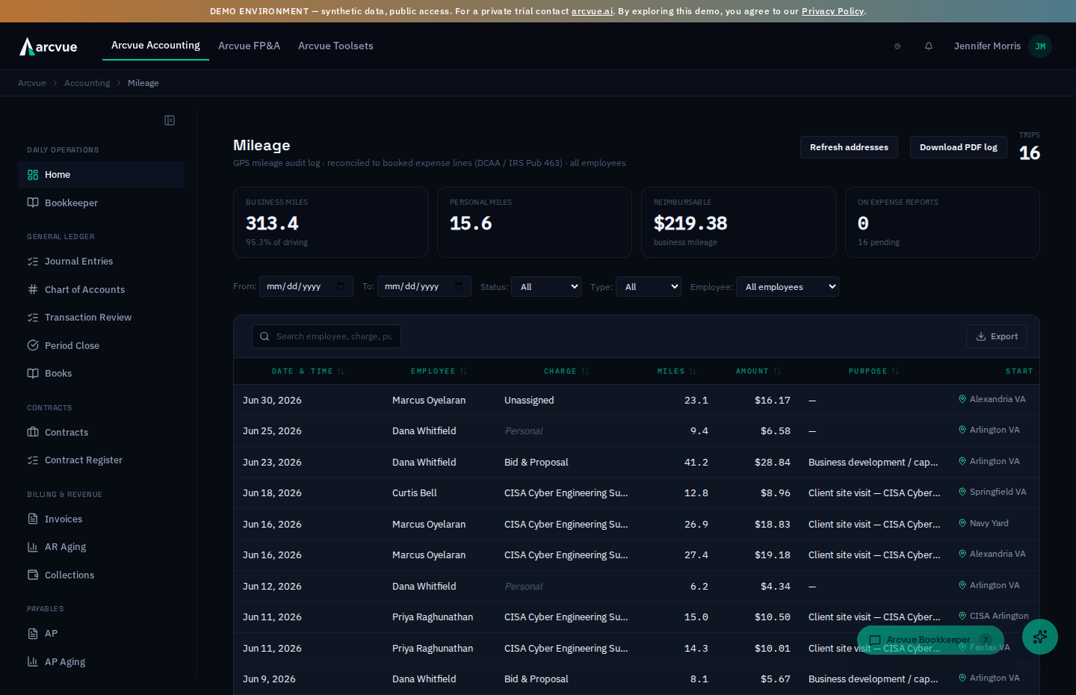1076x695 pixels.
Task: Switch to Arcvue Accounting tab
Action: [155, 46]
